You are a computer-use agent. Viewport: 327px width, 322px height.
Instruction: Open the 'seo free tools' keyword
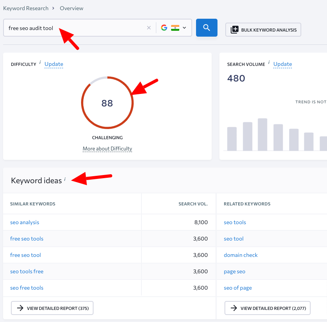point(27,288)
